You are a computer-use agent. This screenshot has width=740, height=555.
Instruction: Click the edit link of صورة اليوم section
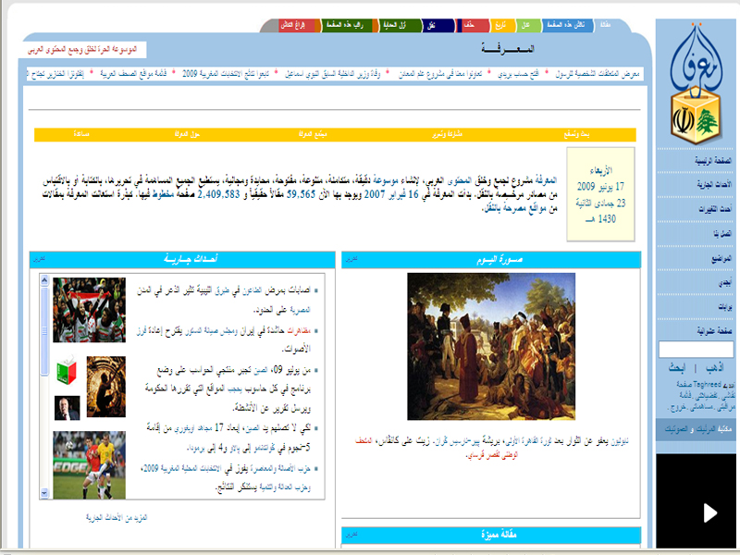click(351, 259)
